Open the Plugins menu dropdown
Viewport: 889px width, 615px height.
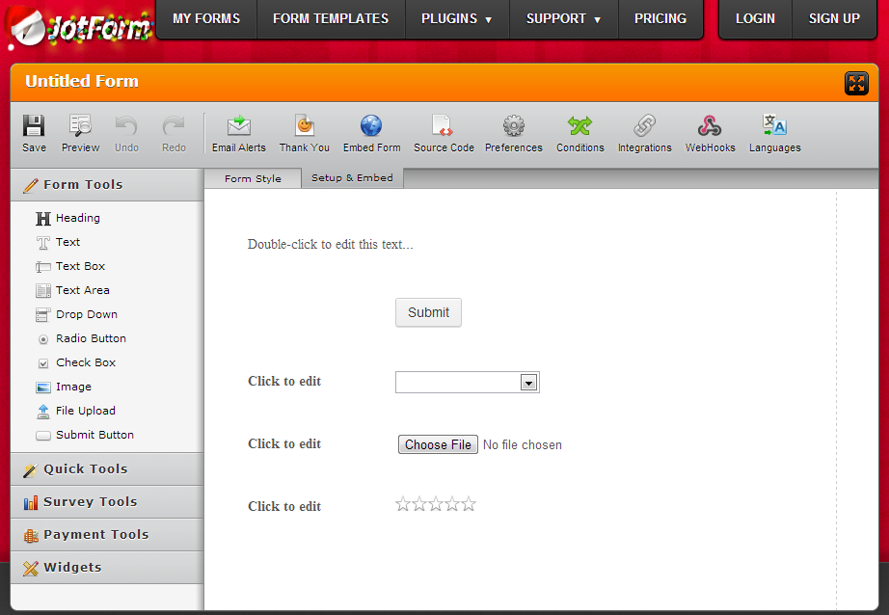(x=457, y=18)
